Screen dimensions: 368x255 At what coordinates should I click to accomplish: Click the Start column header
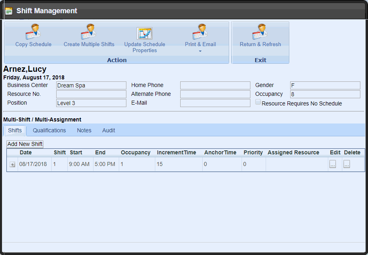coord(76,153)
